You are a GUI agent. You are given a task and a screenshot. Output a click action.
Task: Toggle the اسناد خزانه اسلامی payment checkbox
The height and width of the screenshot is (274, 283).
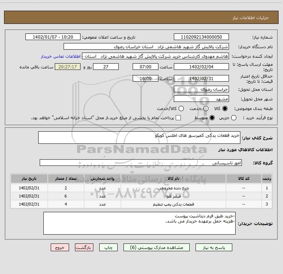[x=178, y=118]
